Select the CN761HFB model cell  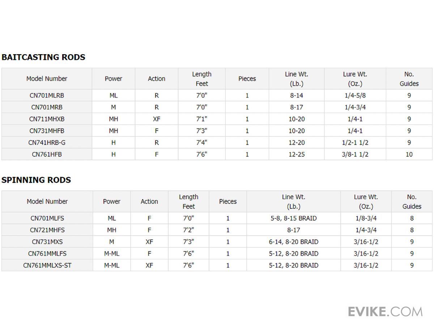tap(47, 154)
